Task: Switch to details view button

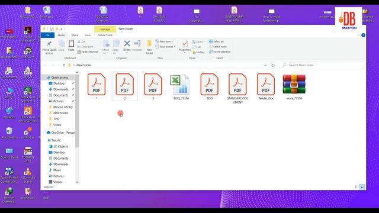Action: (x=356, y=187)
